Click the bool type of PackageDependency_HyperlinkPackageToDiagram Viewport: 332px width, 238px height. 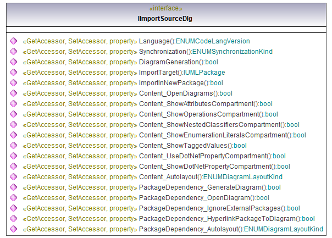click(308, 219)
